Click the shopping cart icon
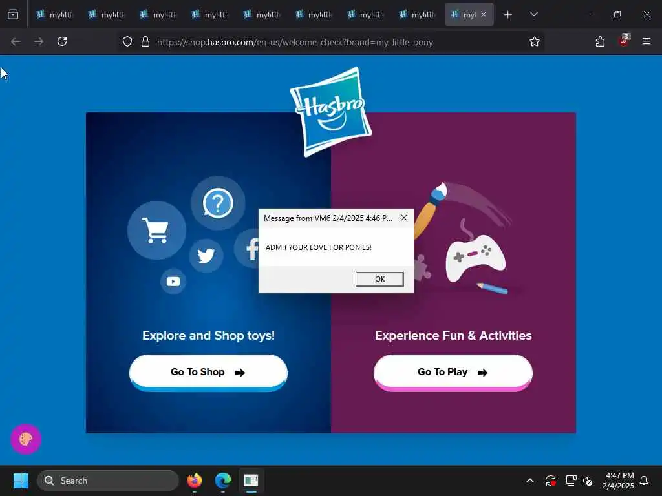 coord(156,231)
